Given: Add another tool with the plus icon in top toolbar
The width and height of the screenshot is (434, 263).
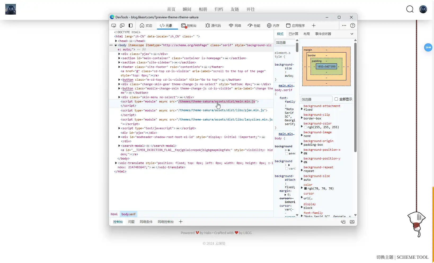Looking at the screenshot, I should (314, 25).
